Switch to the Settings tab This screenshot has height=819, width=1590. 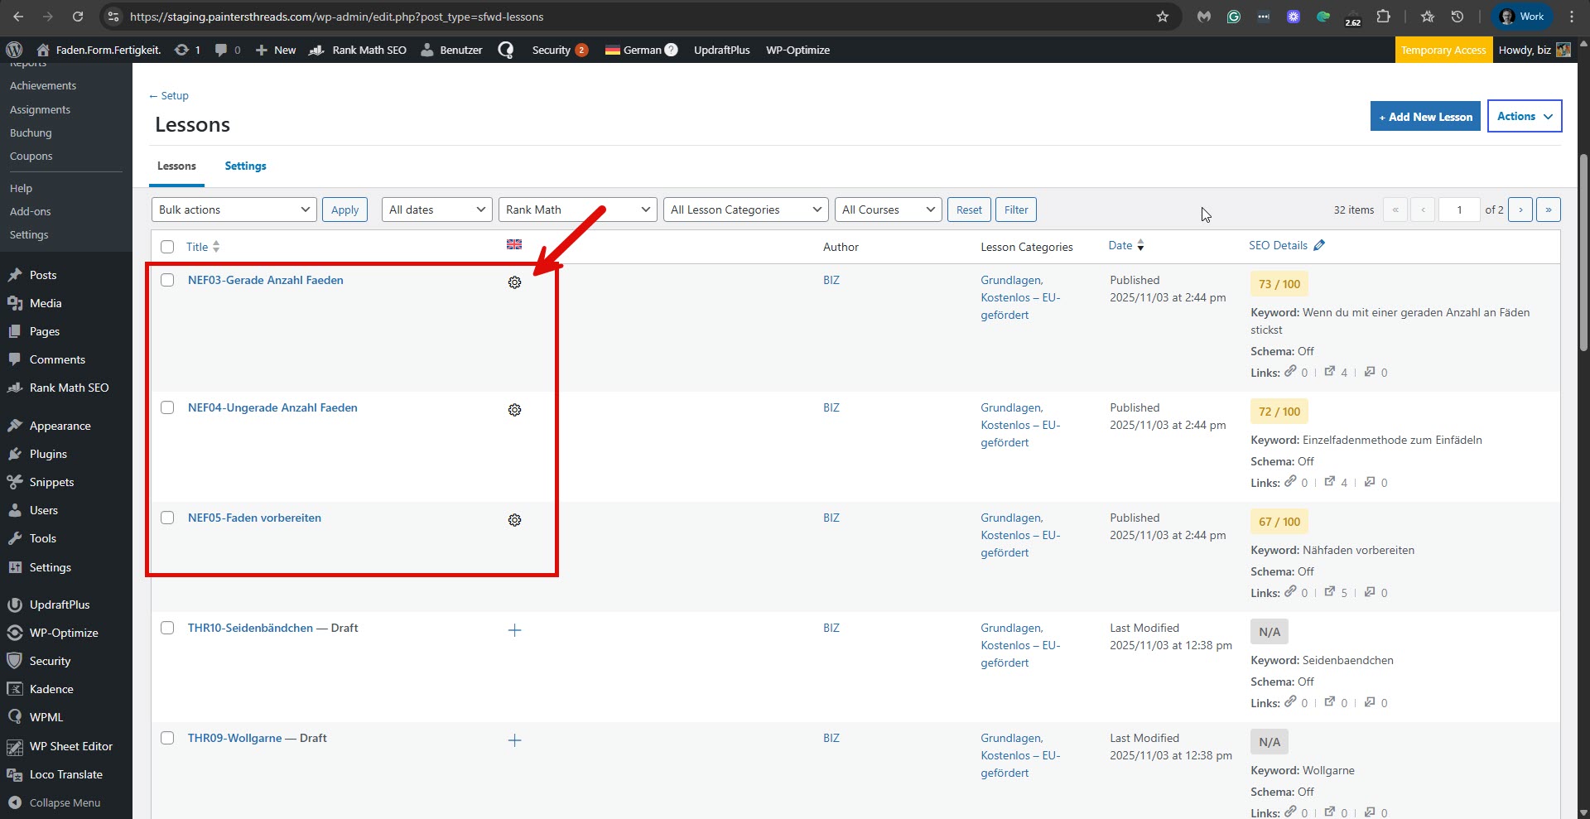pyautogui.click(x=245, y=166)
